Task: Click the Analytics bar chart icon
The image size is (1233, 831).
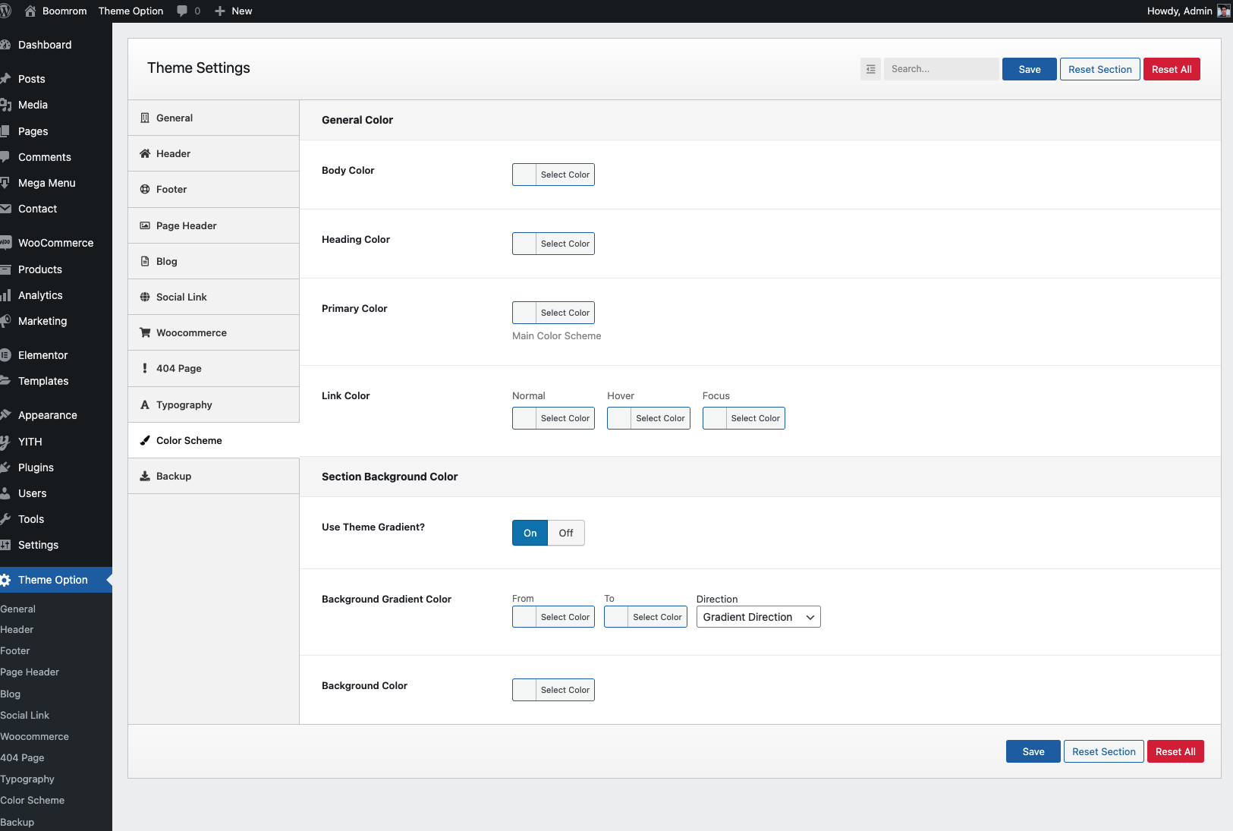Action: 5,295
